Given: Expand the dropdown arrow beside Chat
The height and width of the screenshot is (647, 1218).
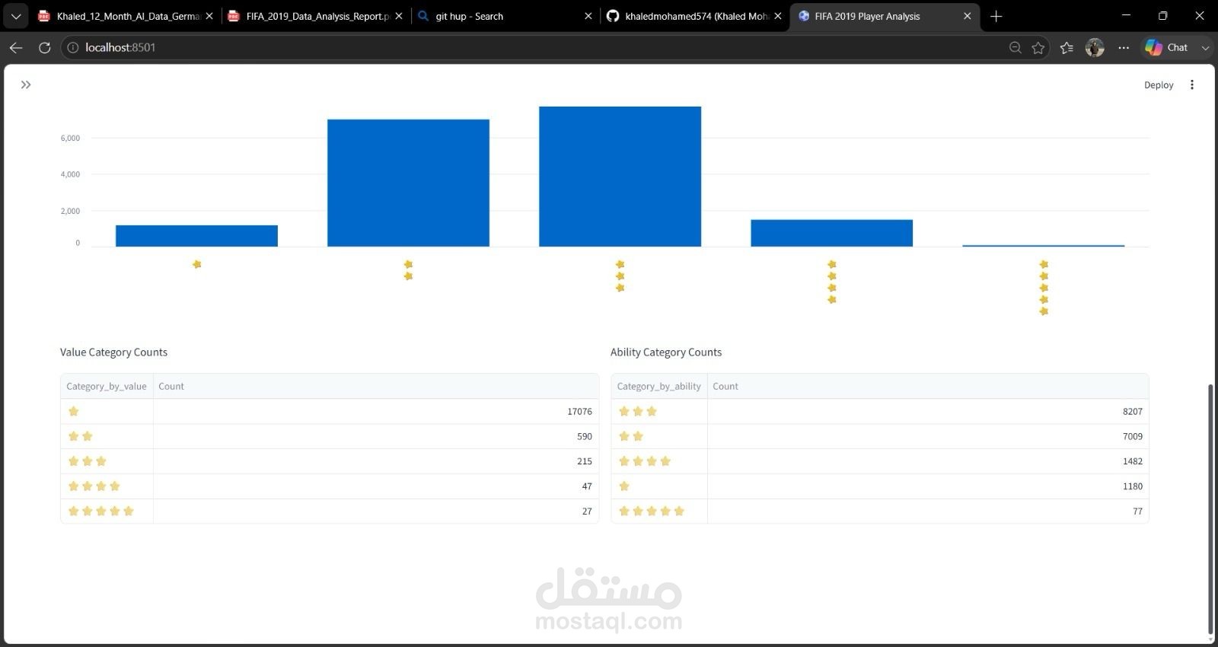Looking at the screenshot, I should 1205,47.
